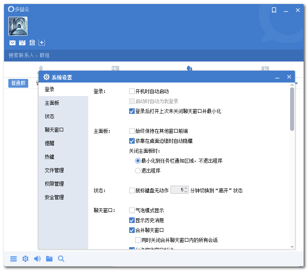Enable 开机时自动启动 checkbox

(132, 91)
